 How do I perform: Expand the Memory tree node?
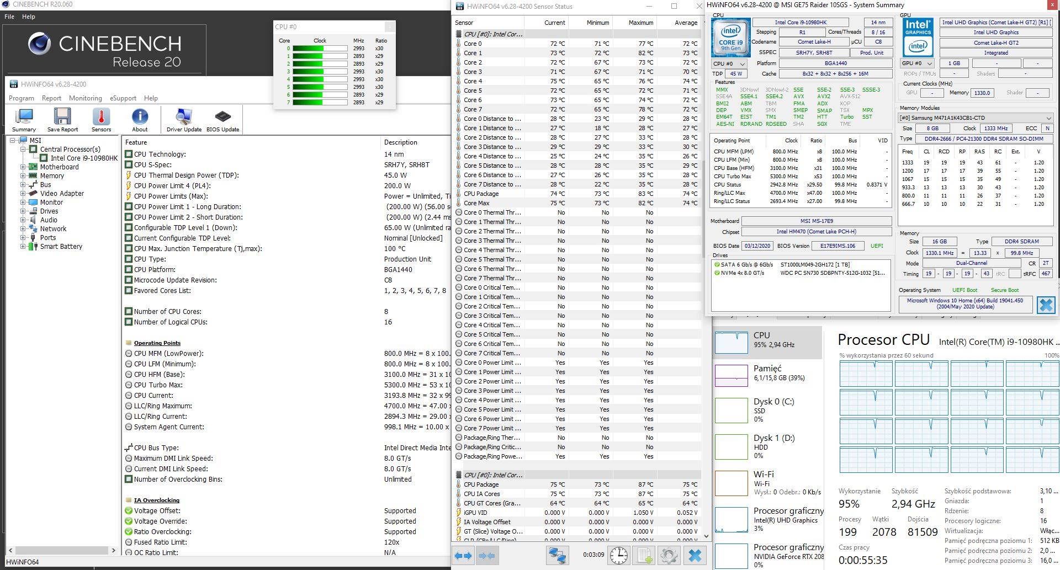pyautogui.click(x=23, y=176)
